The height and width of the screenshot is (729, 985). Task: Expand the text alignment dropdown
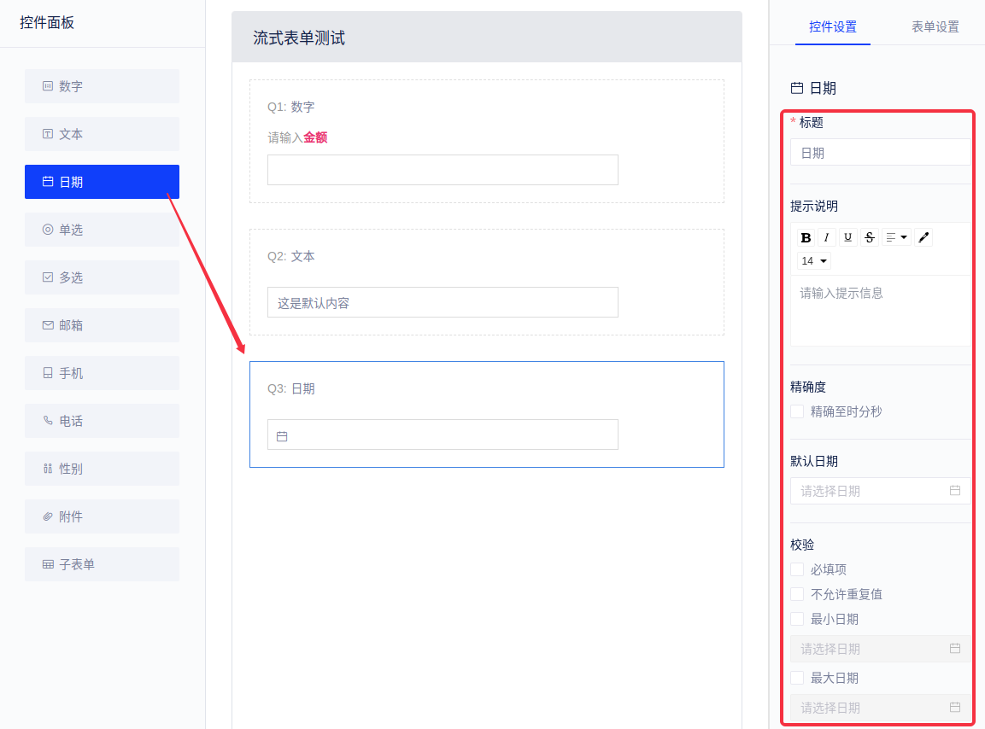click(x=896, y=237)
